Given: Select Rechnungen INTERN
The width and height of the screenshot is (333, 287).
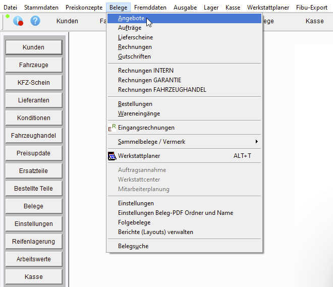Looking at the screenshot, I should [x=184, y=71].
